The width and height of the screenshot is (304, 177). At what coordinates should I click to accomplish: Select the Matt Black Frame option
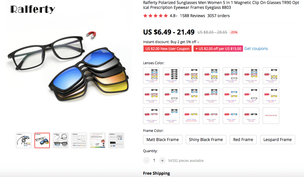(x=162, y=140)
